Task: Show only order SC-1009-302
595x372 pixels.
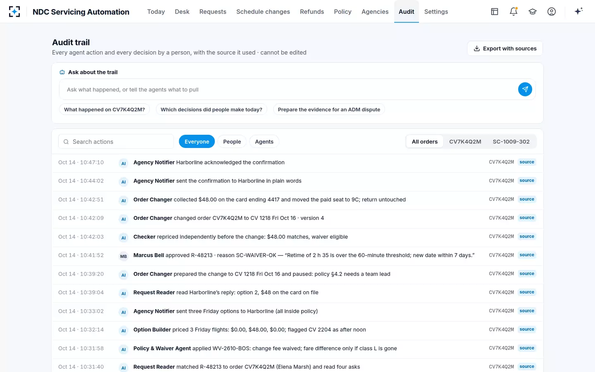Action: (x=511, y=141)
